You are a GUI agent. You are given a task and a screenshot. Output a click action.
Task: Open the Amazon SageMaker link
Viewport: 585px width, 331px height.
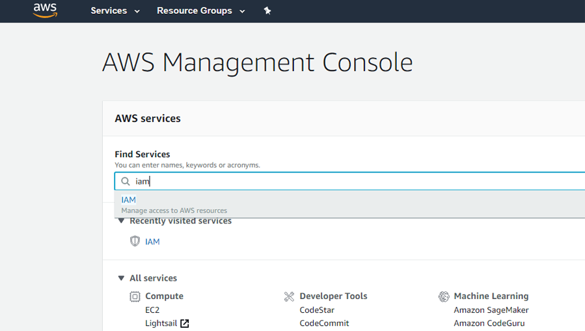tap(491, 310)
